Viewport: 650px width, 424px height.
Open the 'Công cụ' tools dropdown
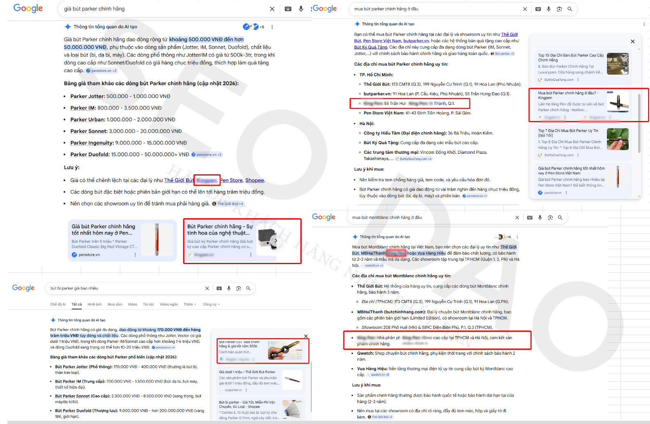(x=211, y=304)
